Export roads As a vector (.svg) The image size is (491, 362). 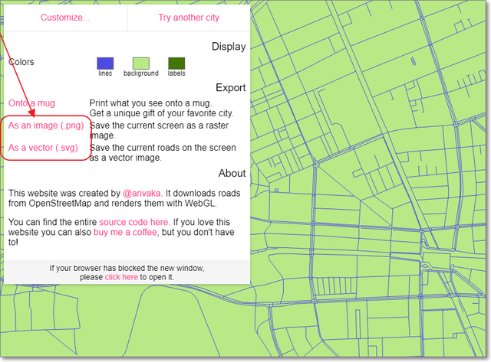(x=43, y=147)
